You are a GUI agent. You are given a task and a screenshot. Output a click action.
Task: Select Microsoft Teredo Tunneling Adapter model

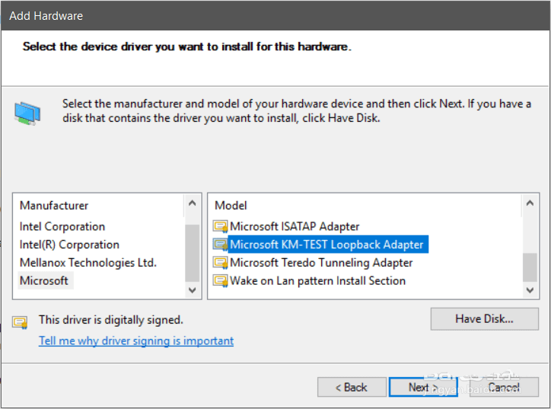click(321, 263)
